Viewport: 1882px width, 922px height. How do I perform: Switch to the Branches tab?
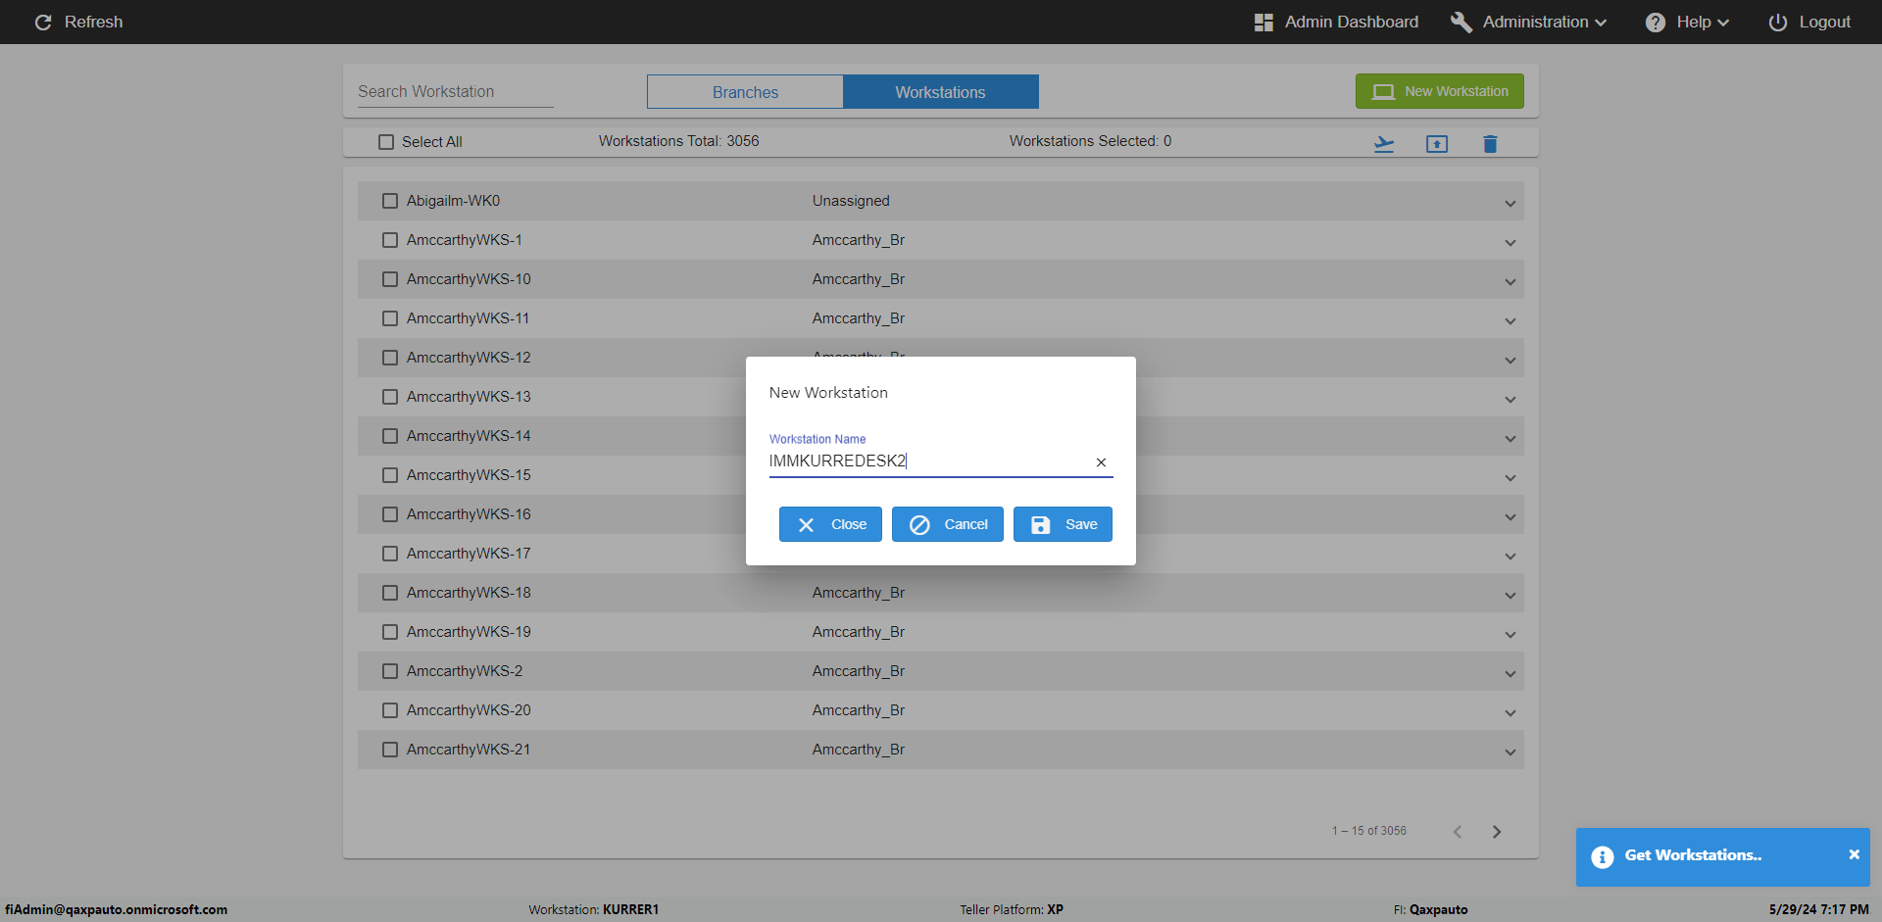[745, 92]
